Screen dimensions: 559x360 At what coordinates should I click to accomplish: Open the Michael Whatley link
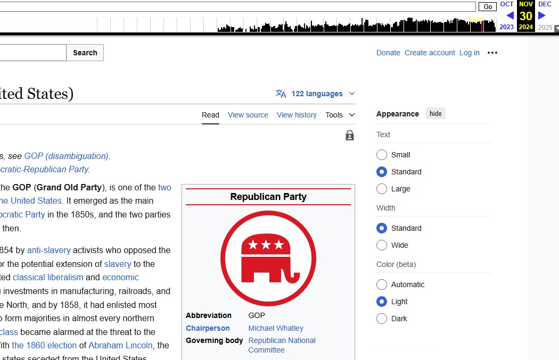tap(276, 328)
